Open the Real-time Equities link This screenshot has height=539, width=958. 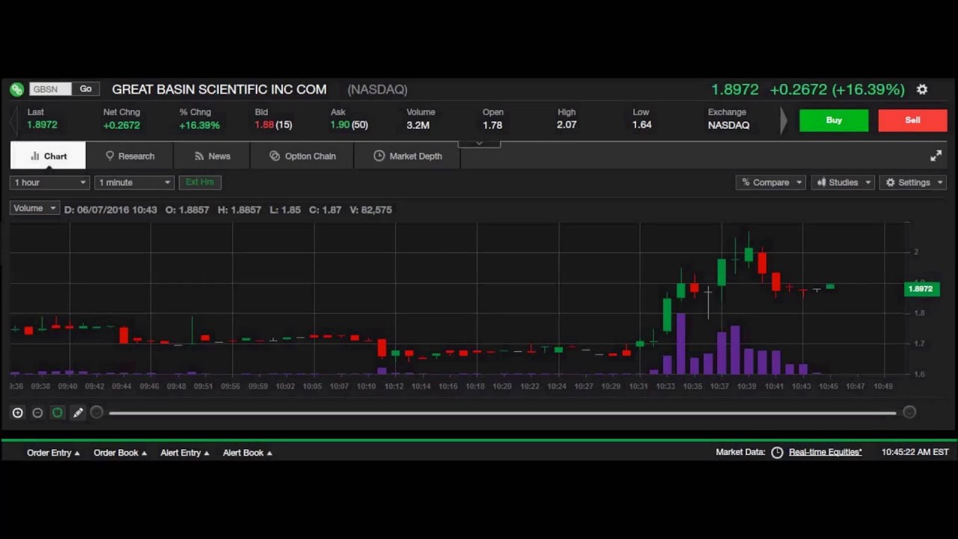[826, 452]
